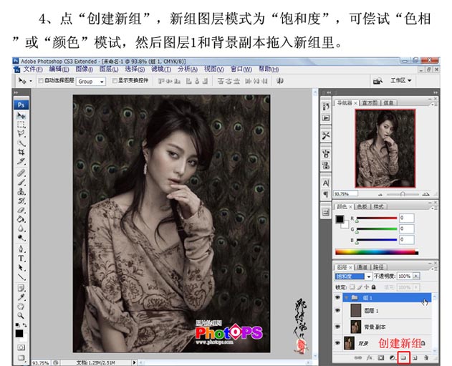This screenshot has height=366, width=452.
Task: Select the Polygonal Lasso tool
Action: pyautogui.click(x=21, y=133)
